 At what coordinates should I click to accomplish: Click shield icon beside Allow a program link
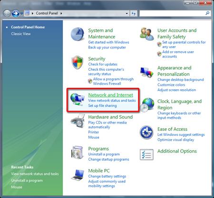[x=90, y=81]
